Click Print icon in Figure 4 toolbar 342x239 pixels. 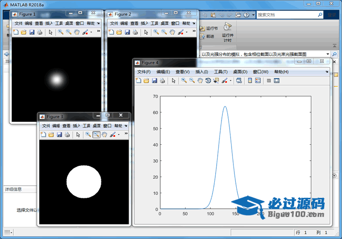pos(162,81)
